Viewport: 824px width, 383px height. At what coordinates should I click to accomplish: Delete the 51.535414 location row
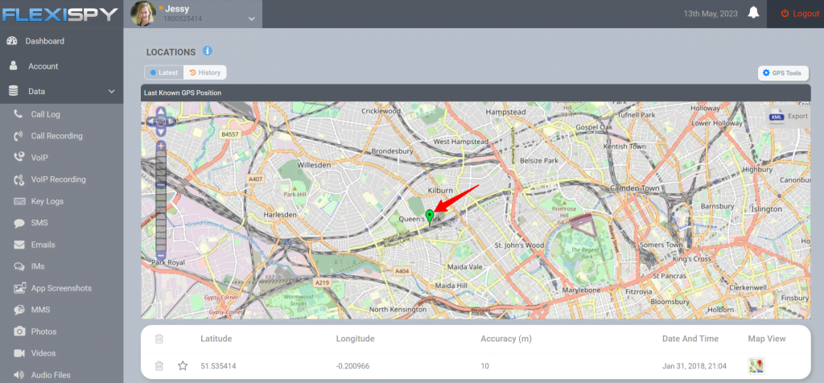[159, 365]
